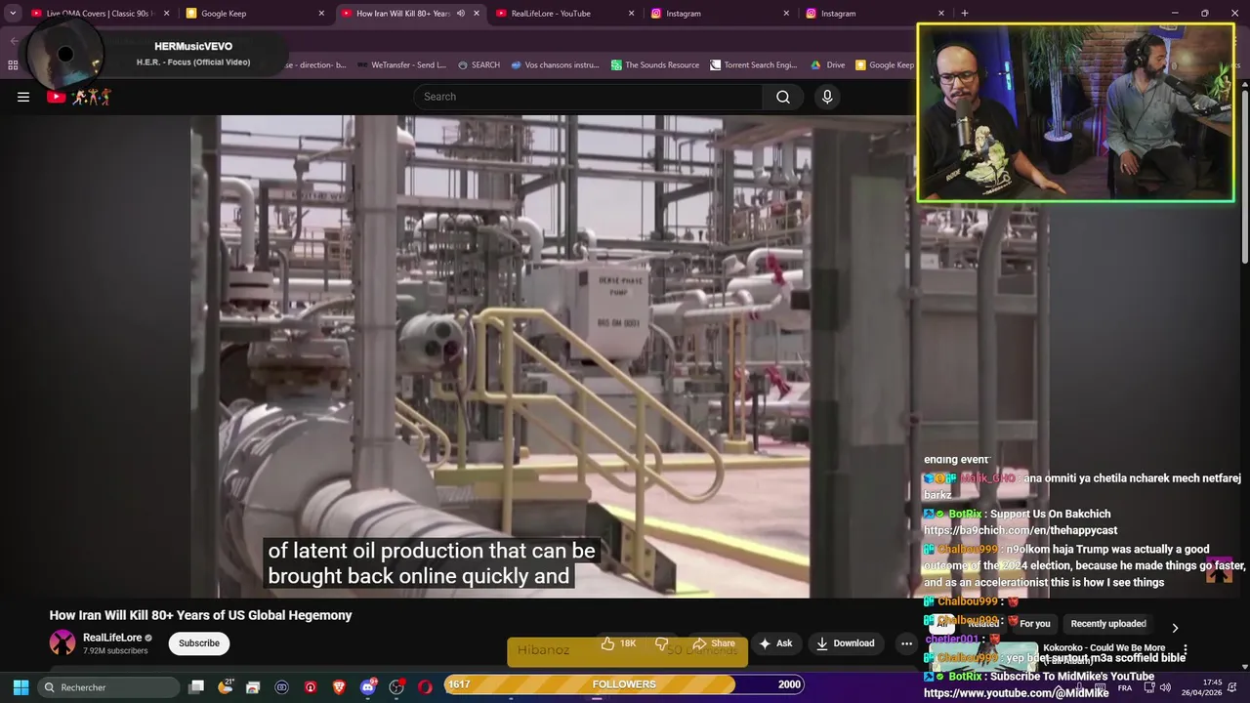Click the RealLifeLore channel avatar
The image size is (1250, 703).
pyautogui.click(x=62, y=642)
